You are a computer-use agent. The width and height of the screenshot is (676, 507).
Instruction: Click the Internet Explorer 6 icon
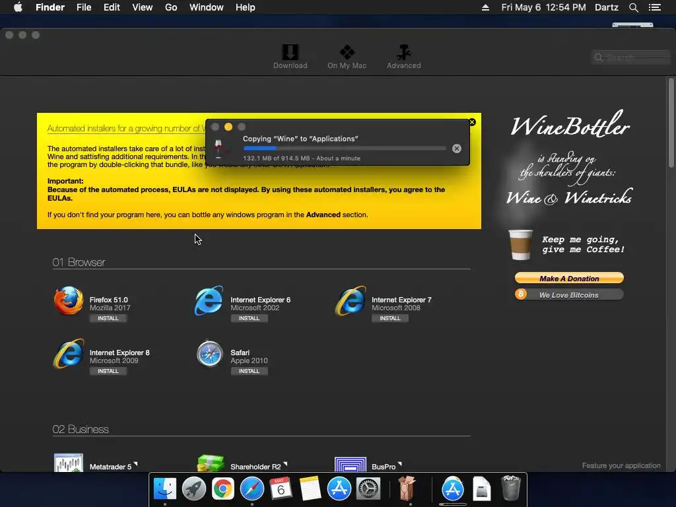click(x=209, y=300)
